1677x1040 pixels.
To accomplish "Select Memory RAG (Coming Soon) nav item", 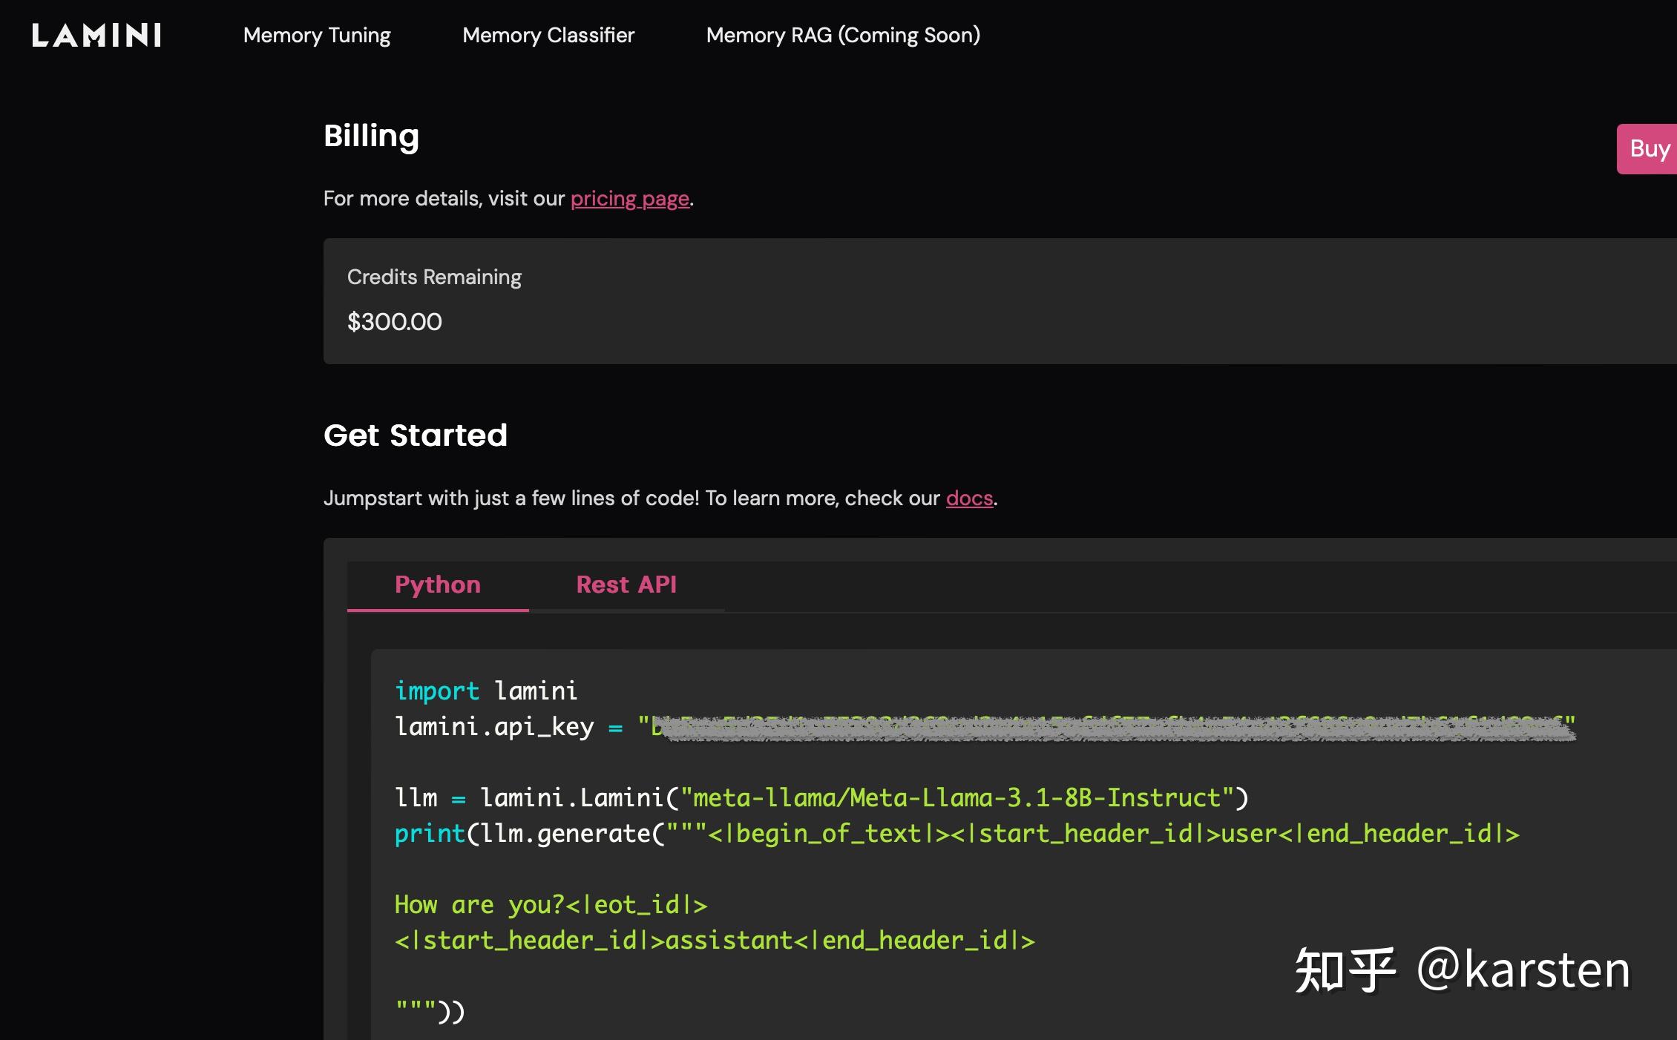I will [843, 35].
